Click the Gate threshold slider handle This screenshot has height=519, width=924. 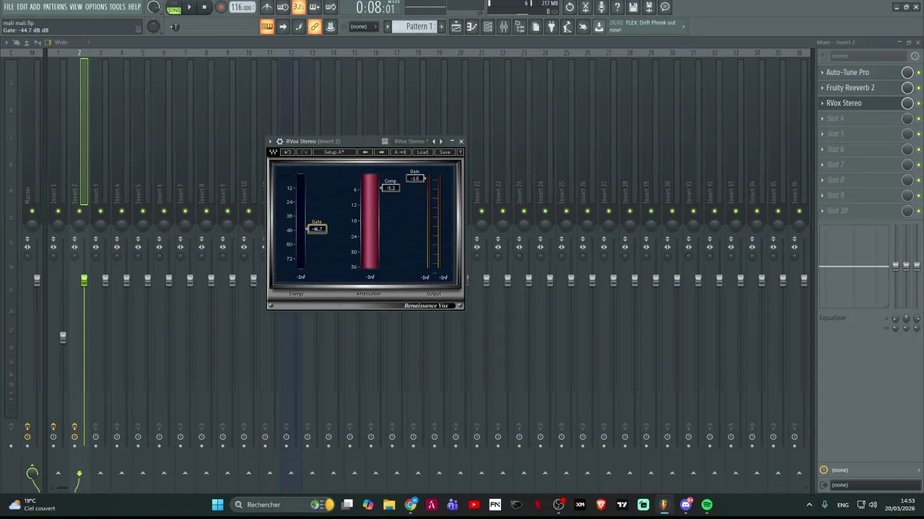pyautogui.click(x=317, y=229)
